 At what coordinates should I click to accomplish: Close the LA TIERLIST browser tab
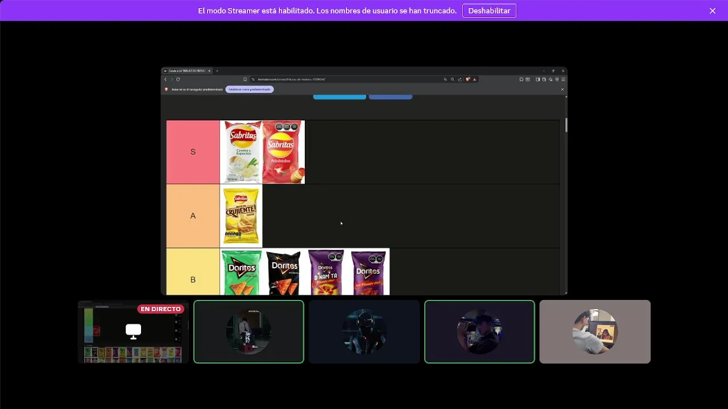click(209, 71)
